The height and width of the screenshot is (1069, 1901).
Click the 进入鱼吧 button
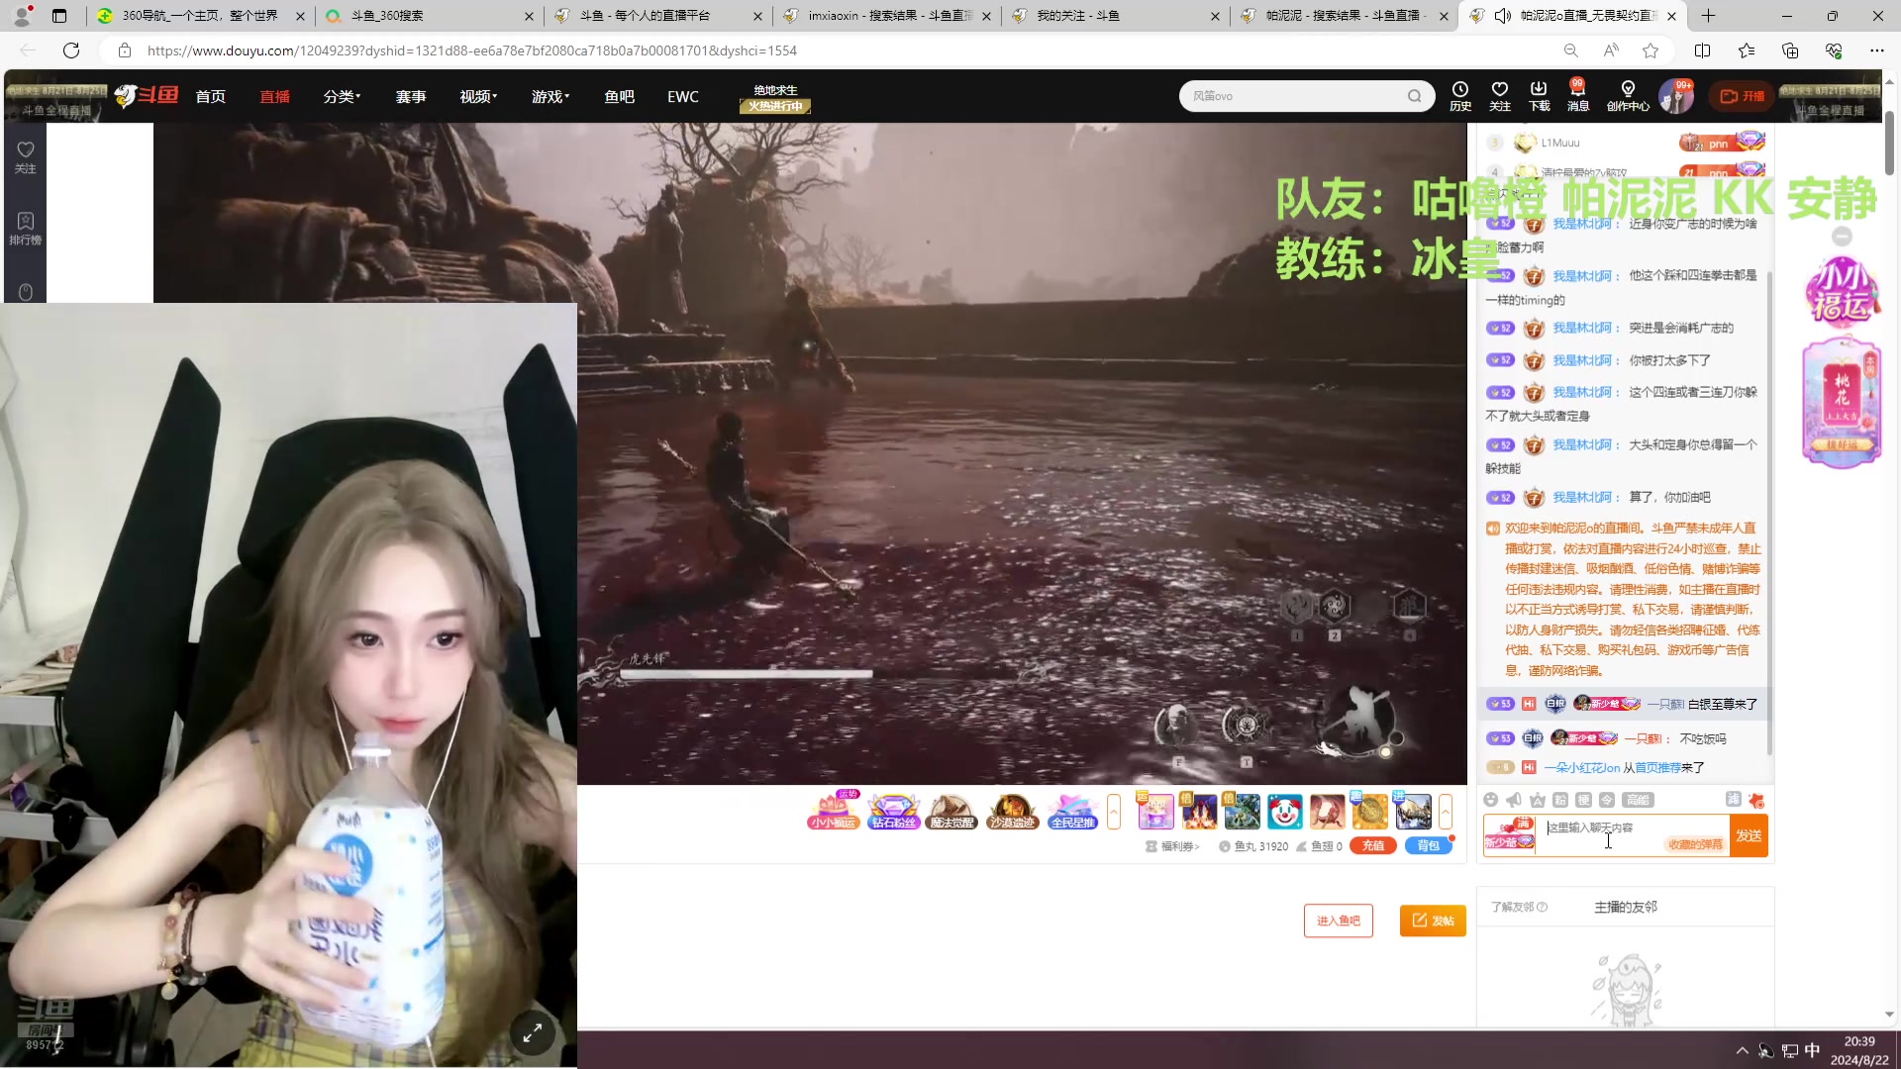tap(1338, 921)
